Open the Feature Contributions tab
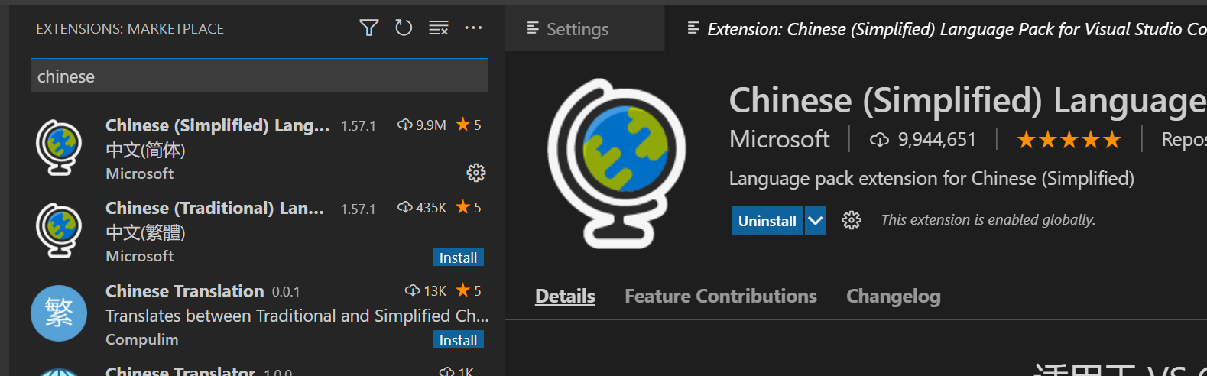Viewport: 1207px width, 376px height. pos(721,297)
